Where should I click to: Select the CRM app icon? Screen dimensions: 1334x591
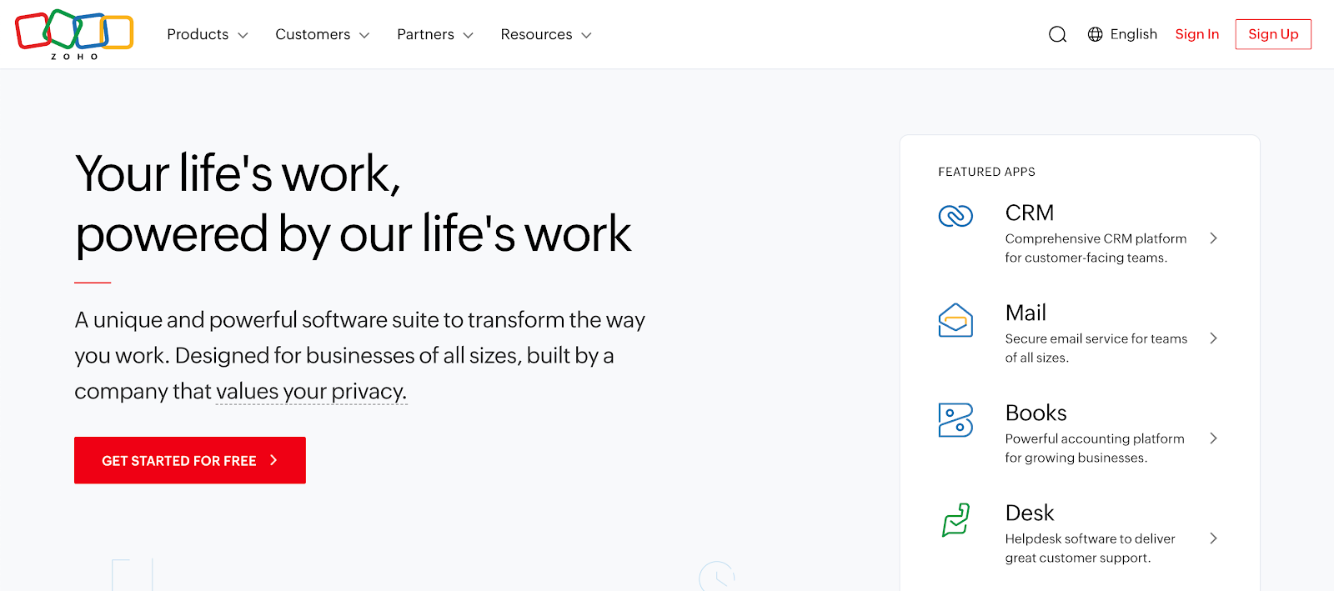pos(955,215)
